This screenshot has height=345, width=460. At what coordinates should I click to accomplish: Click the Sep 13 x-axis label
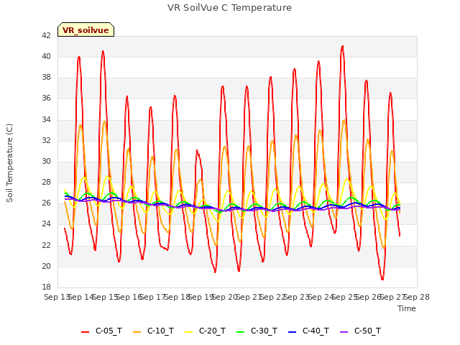(57, 297)
